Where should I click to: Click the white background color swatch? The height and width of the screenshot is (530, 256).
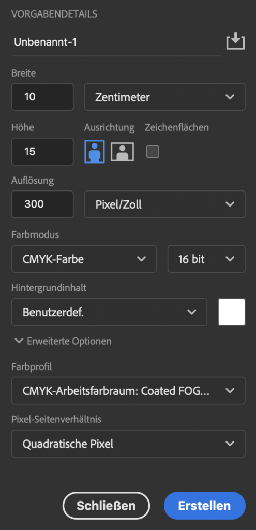[232, 312]
